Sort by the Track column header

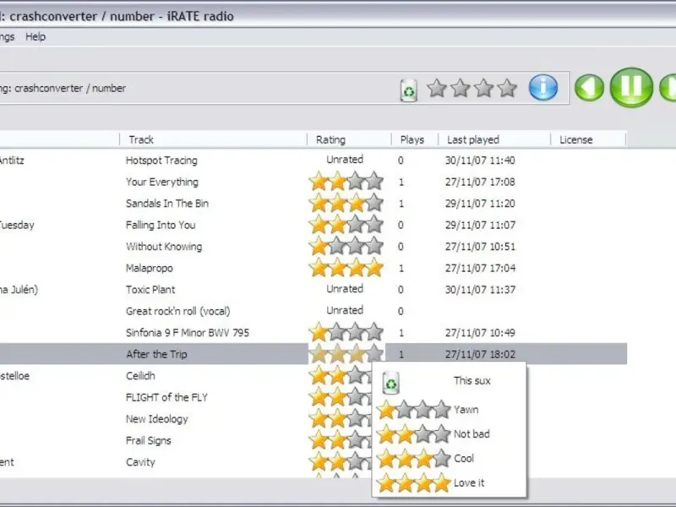(x=214, y=139)
